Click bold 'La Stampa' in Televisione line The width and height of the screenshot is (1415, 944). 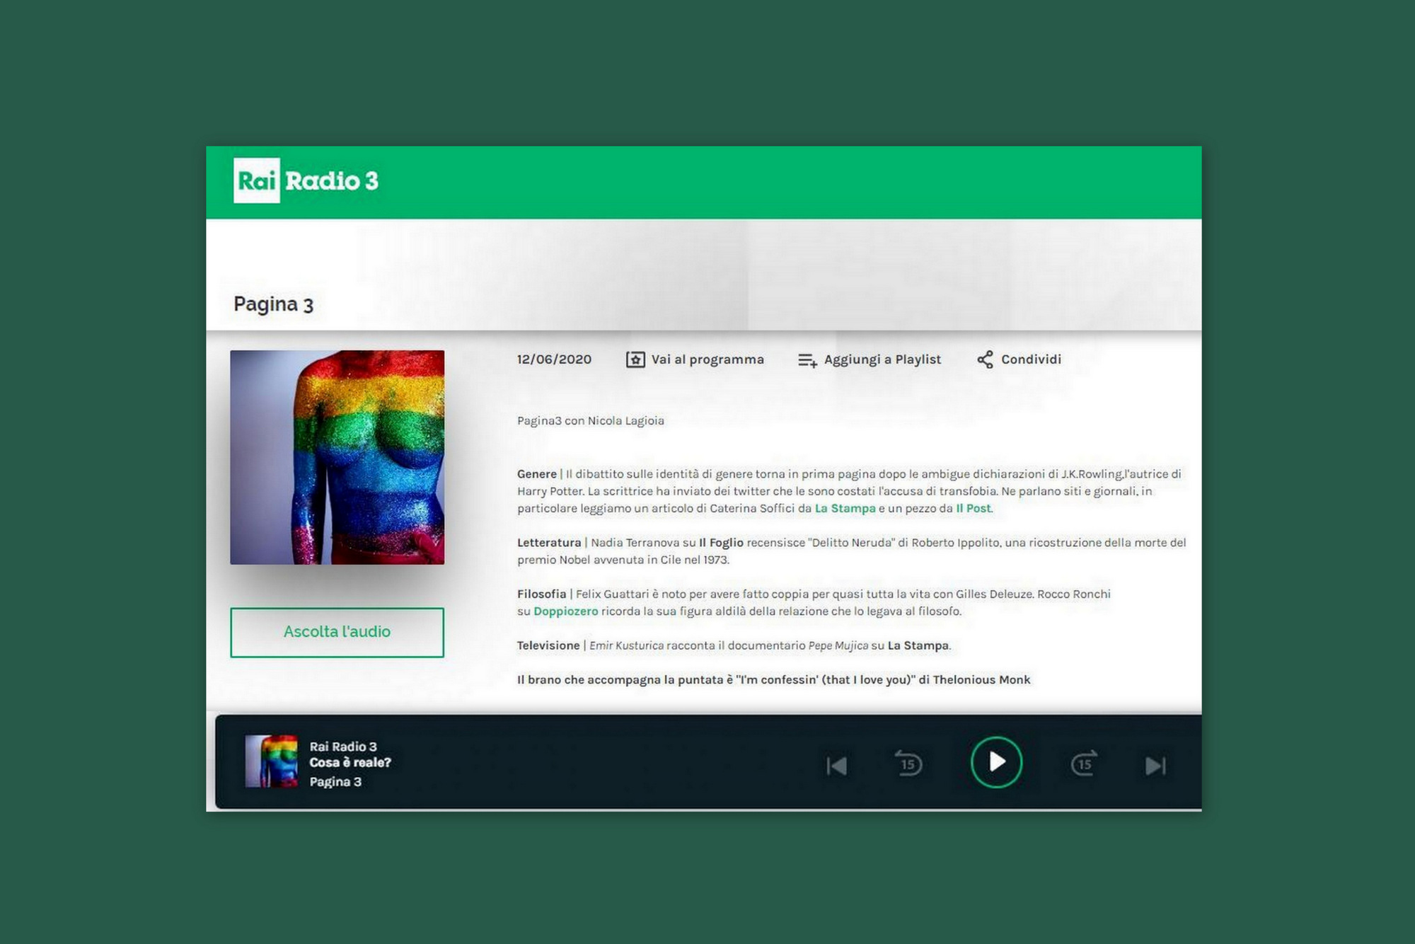click(x=918, y=645)
